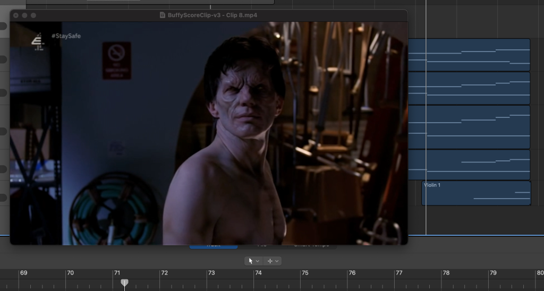
Task: Zoom the BuffyScoreClip movie window
Action: 33,15
